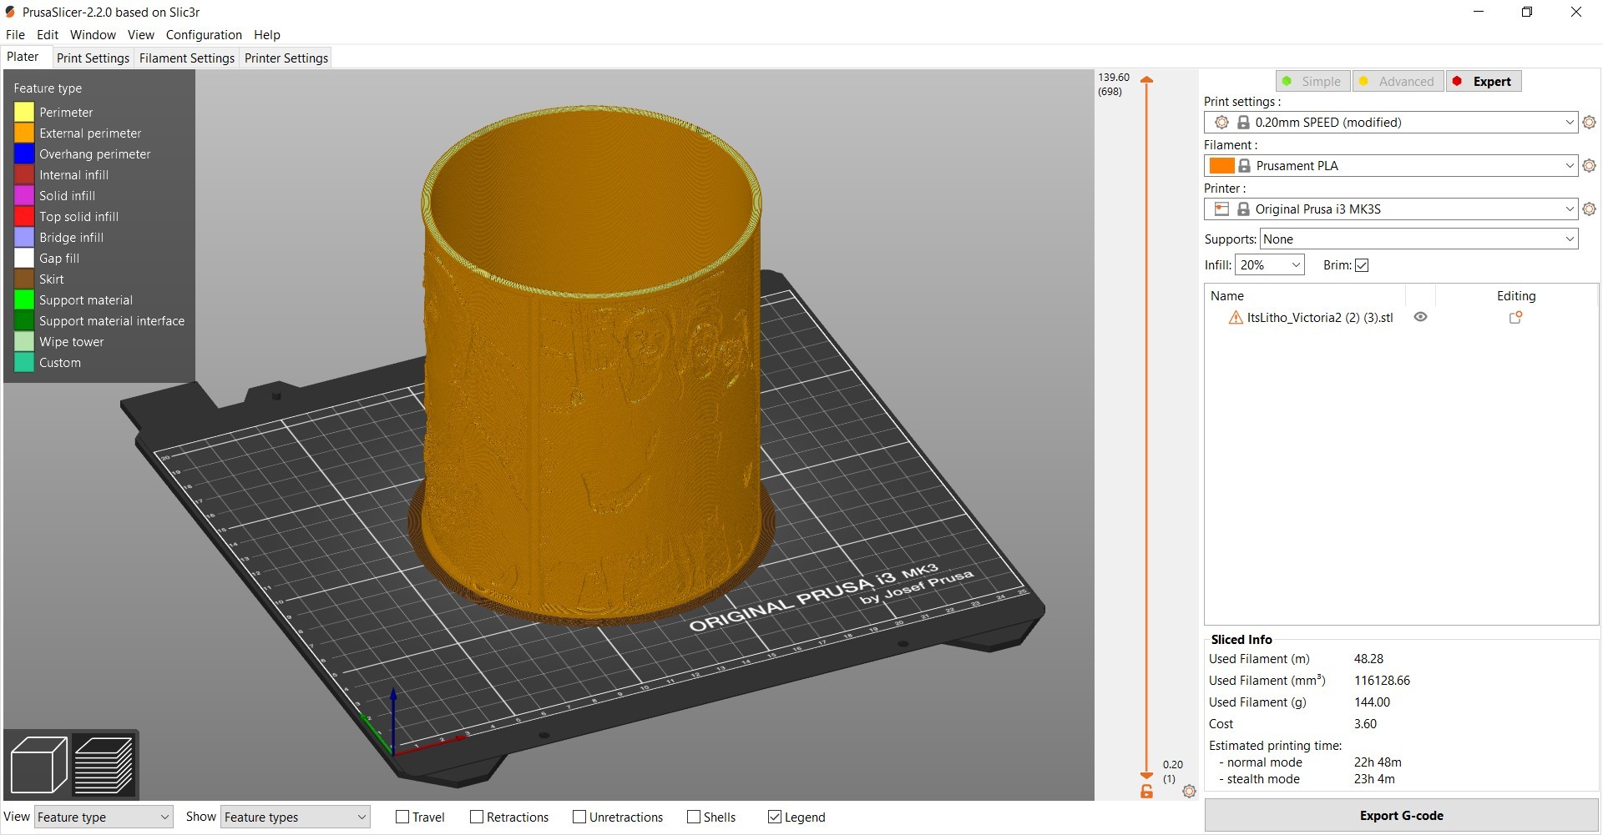Select Advanced mode
1603x835 pixels.
(x=1398, y=82)
